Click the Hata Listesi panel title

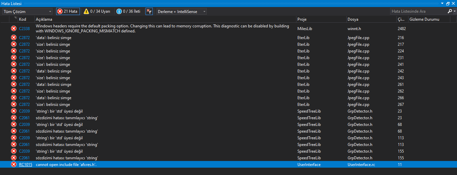[12, 3]
